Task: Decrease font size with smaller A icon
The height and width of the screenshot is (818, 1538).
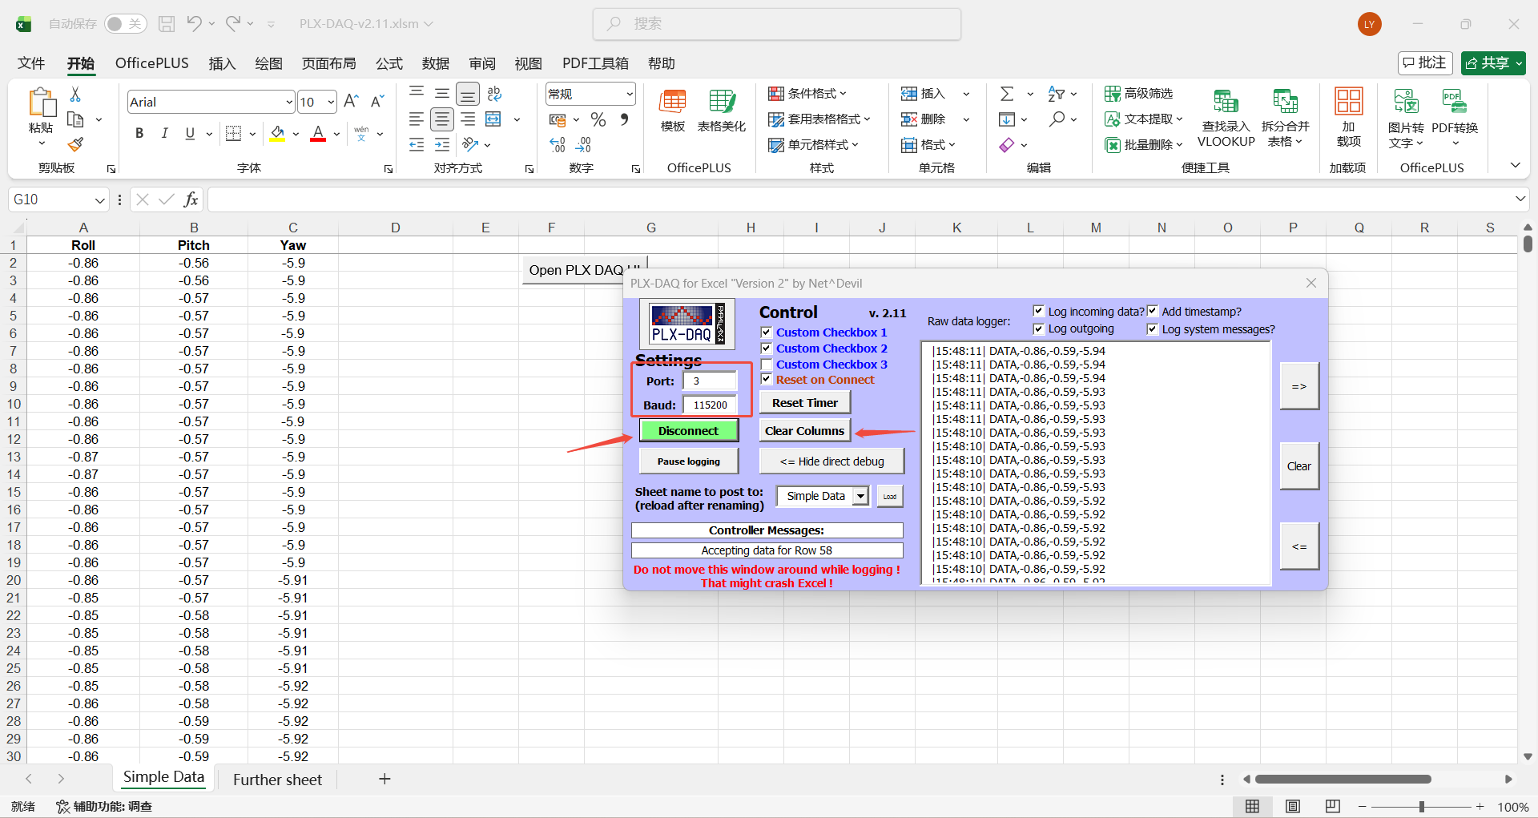Action: tap(377, 101)
